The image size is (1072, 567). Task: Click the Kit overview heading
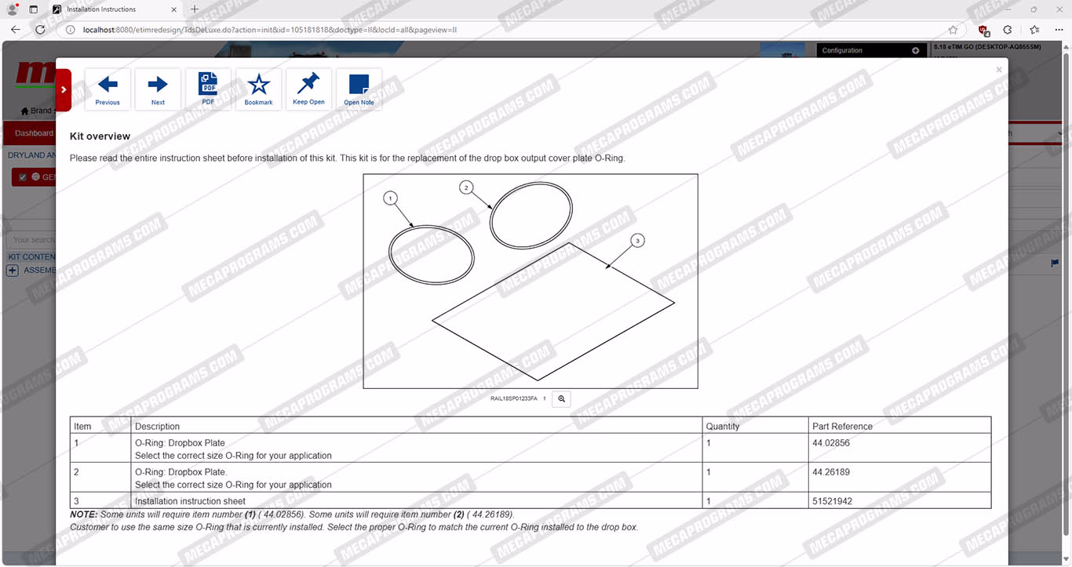[x=100, y=136]
